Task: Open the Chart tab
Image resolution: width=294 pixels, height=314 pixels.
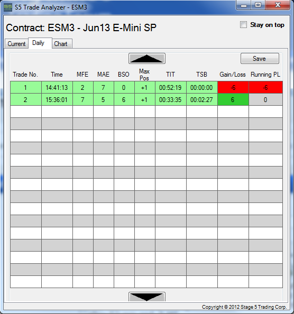Action: pos(62,43)
